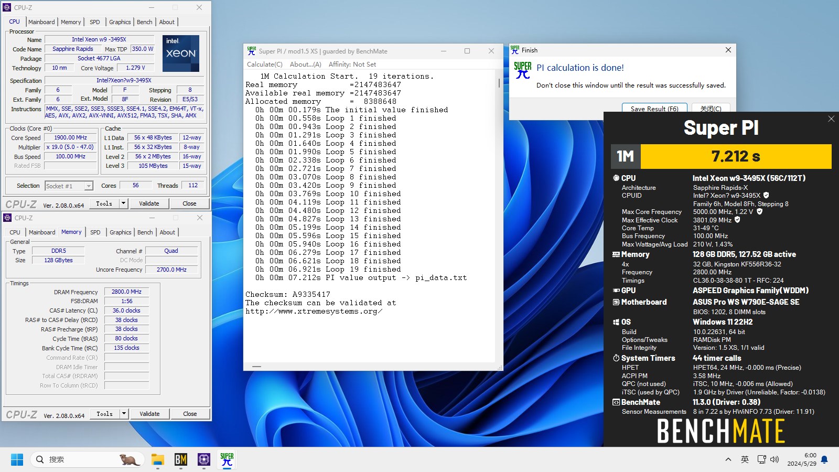839x472 pixels.
Task: Click the DRAM Frequency 2800.0 MHz value
Action: (x=126, y=292)
